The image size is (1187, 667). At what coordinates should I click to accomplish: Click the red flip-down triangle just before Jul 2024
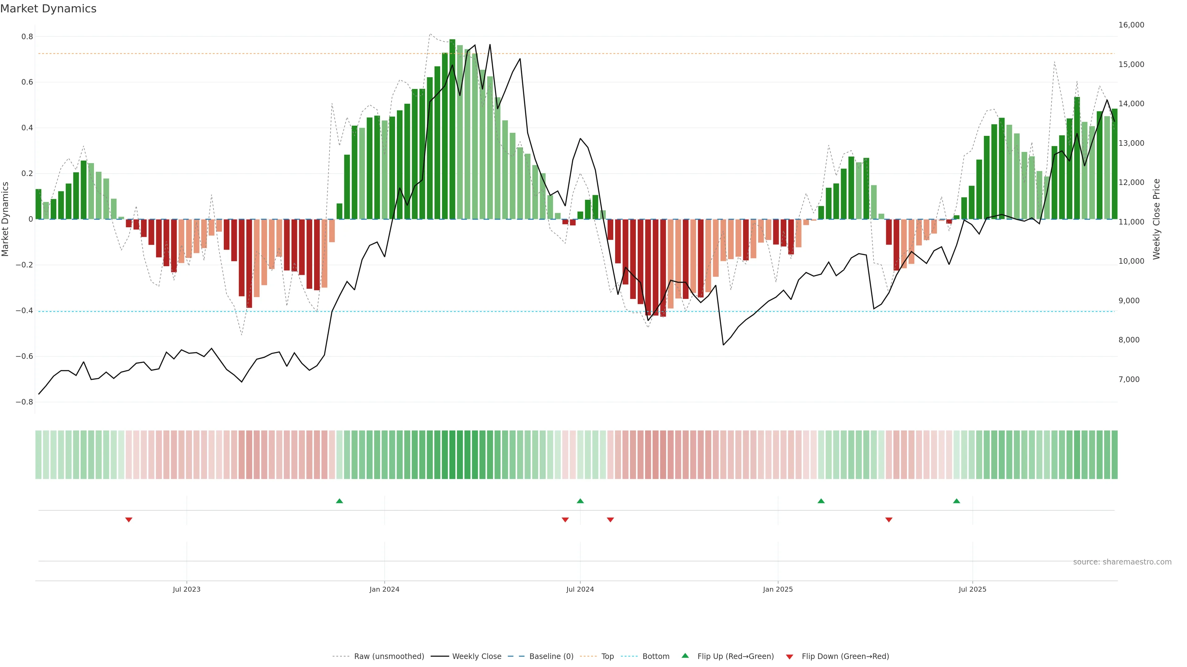coord(565,520)
